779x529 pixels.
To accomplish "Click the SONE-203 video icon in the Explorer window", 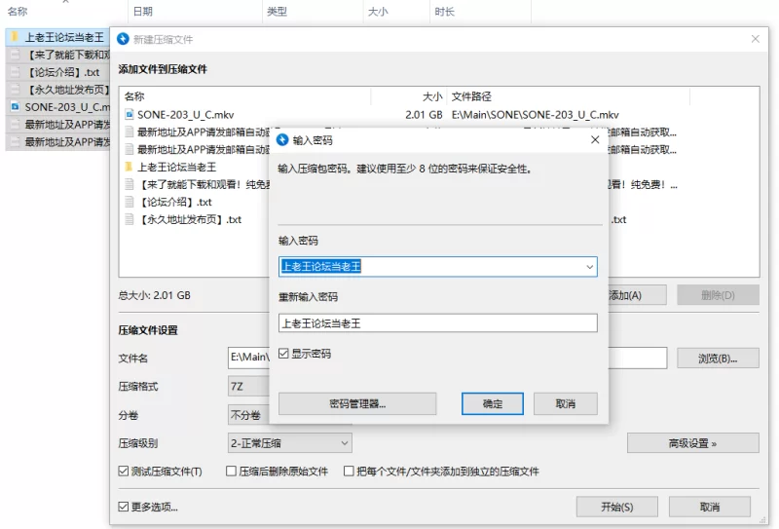I will 15,106.
